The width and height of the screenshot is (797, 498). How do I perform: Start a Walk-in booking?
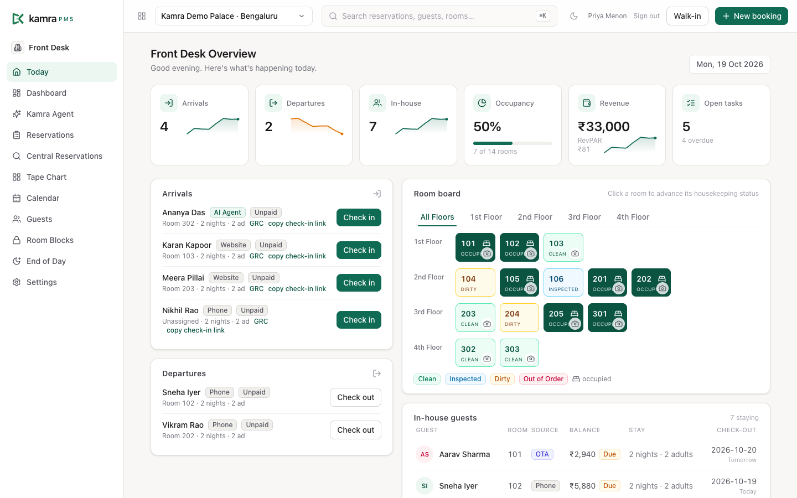click(687, 16)
